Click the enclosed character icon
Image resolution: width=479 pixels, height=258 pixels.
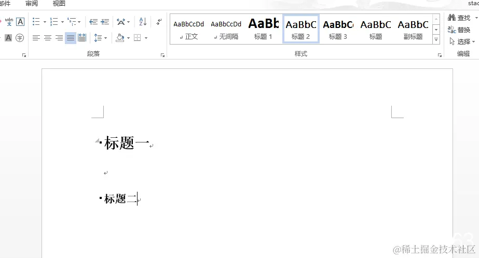pos(20,38)
